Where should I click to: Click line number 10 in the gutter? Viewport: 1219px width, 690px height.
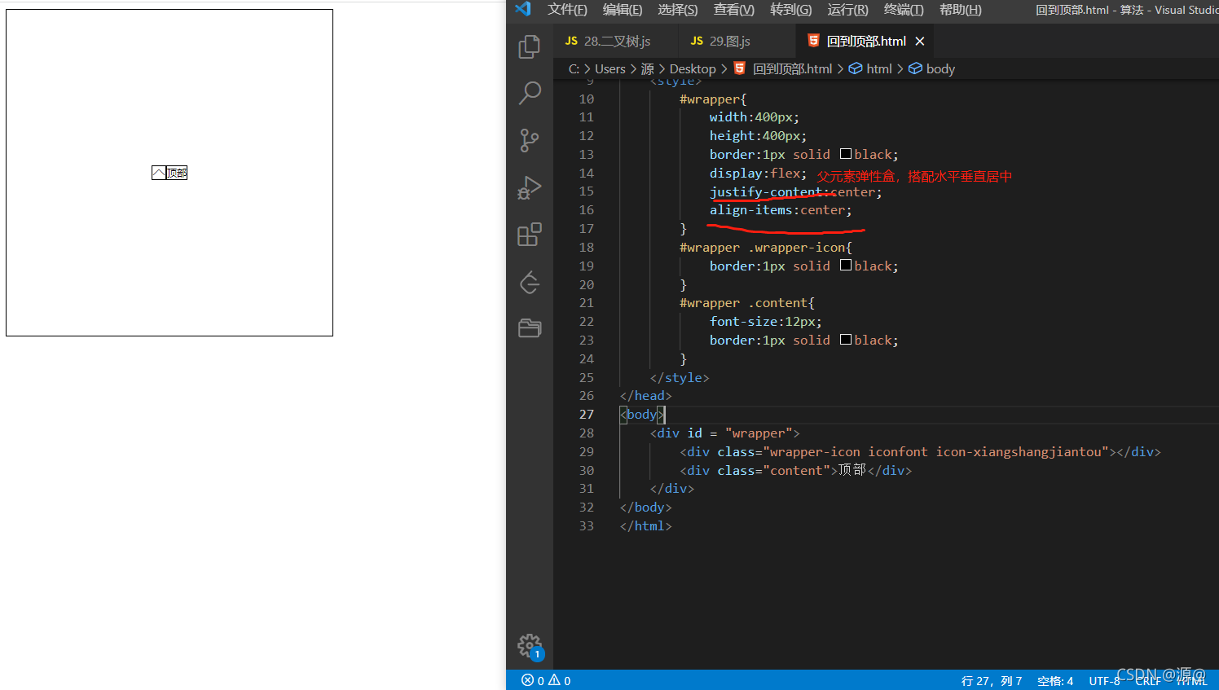tap(587, 99)
